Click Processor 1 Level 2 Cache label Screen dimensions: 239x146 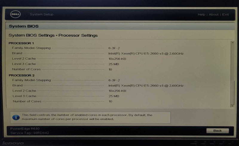pos(24,59)
